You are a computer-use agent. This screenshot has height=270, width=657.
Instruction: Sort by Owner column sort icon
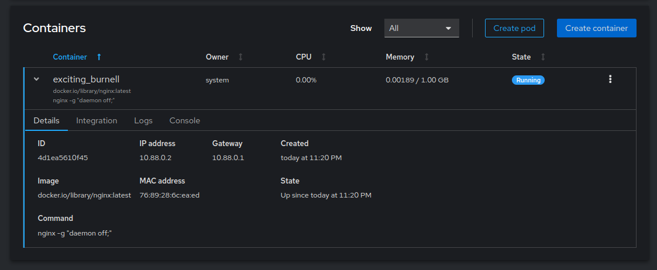(x=240, y=57)
